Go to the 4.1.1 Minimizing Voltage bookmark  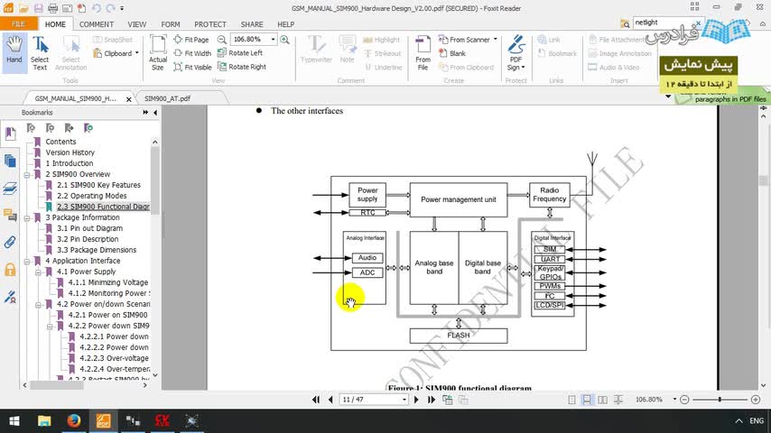click(107, 282)
